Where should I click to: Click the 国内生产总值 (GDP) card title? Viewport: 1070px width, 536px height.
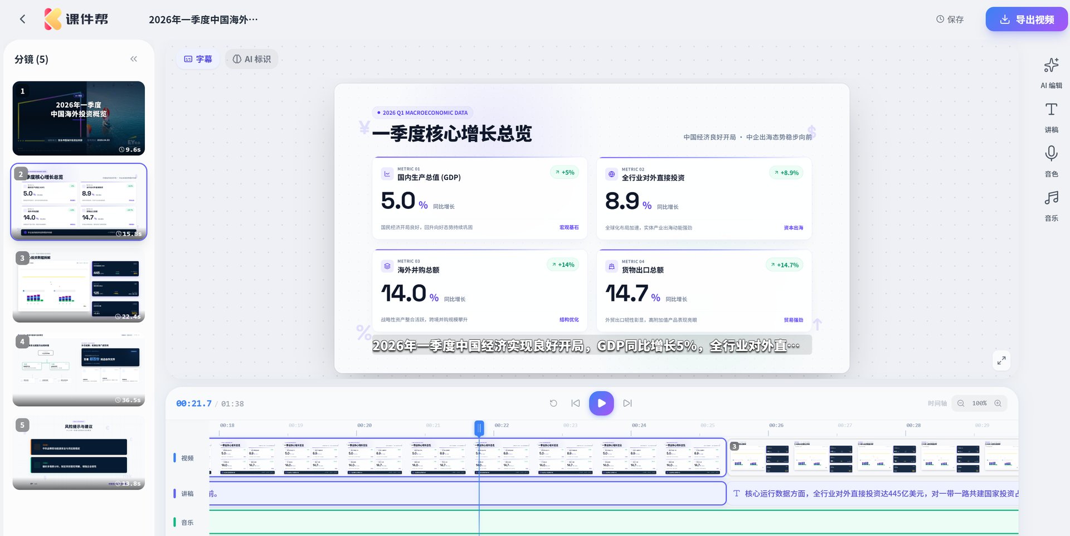tap(429, 178)
